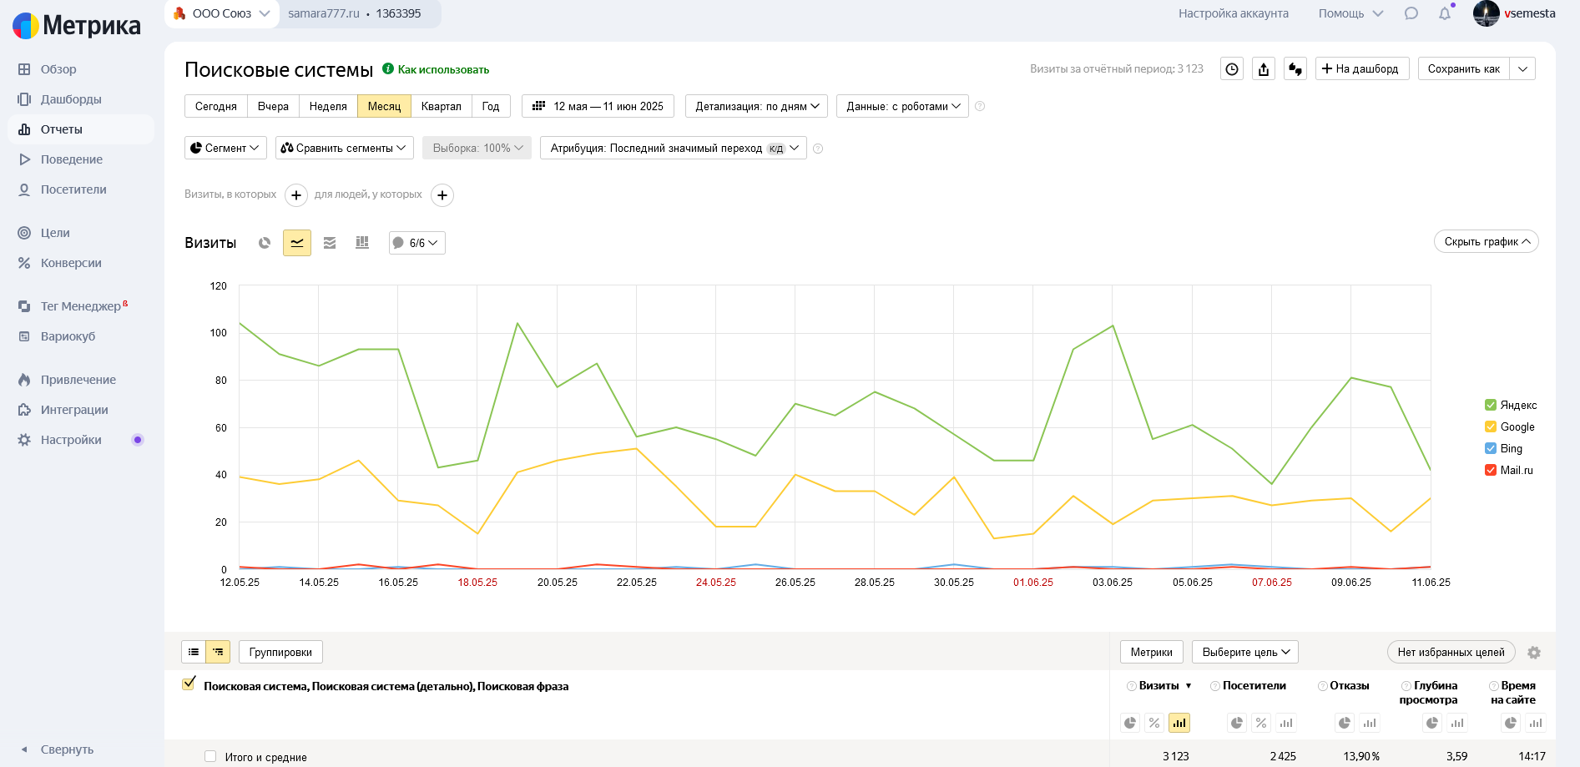
Task: Toggle Mail.ru series checkbox in legend
Action: coord(1491,470)
